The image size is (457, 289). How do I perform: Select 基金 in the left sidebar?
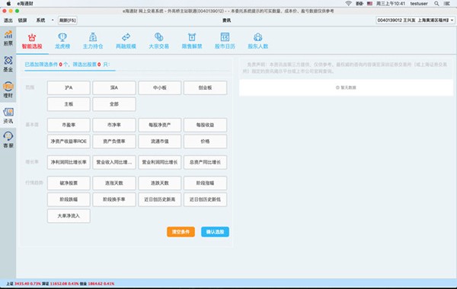point(8,64)
